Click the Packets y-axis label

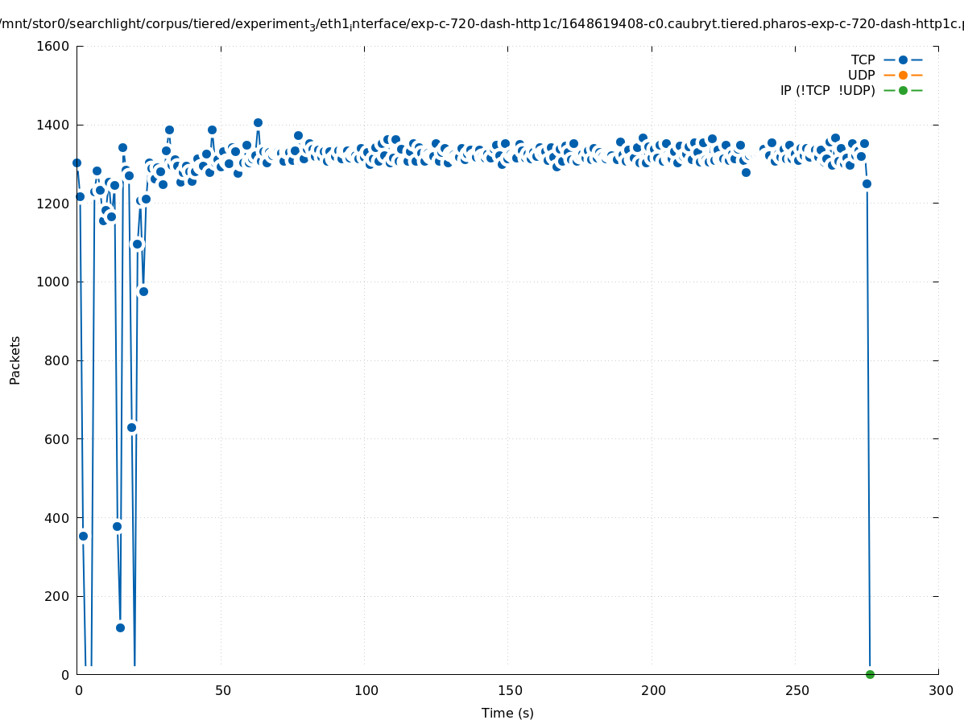15,360
